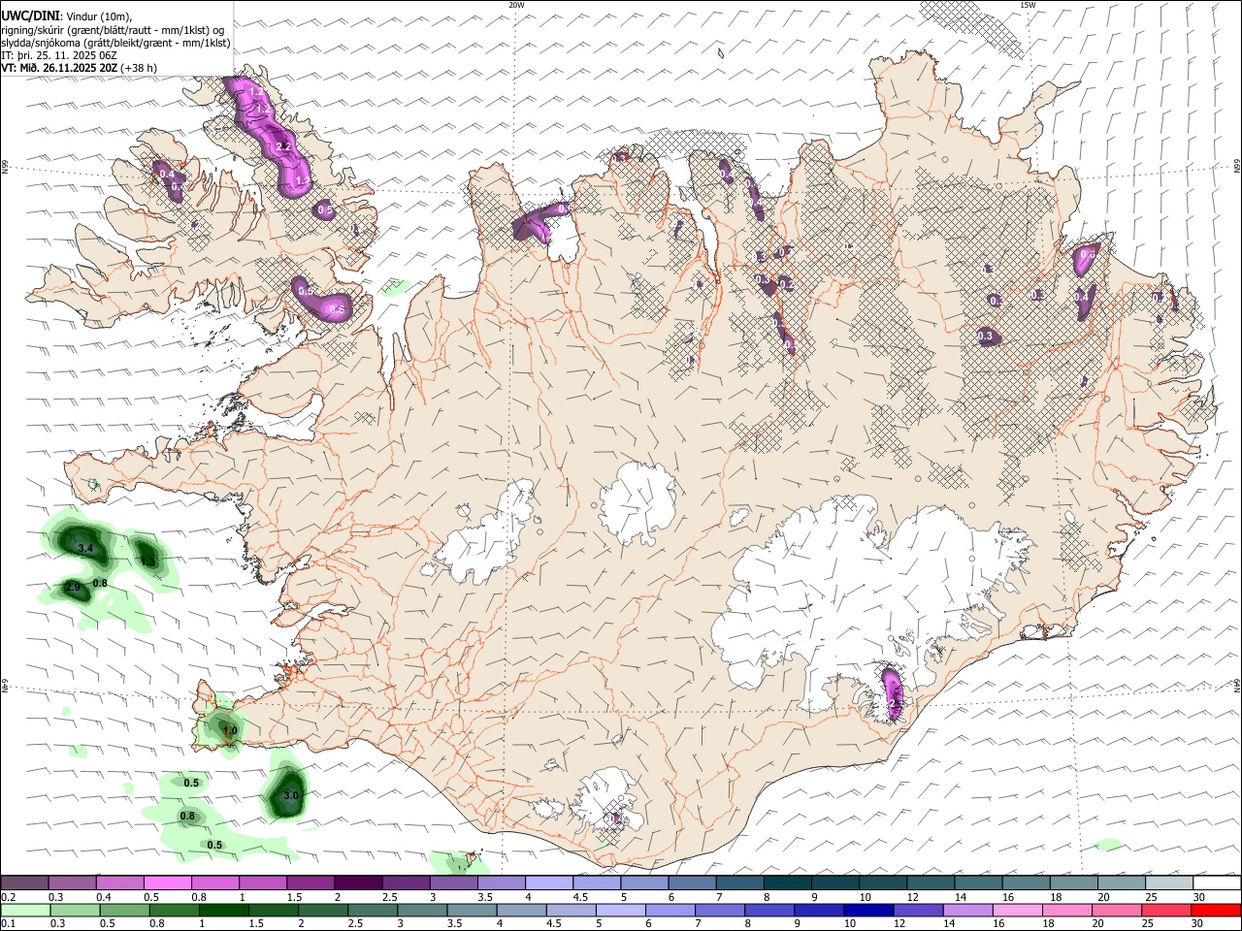Click the 15W longitude label at the top
This screenshot has width=1242, height=931.
[1028, 5]
